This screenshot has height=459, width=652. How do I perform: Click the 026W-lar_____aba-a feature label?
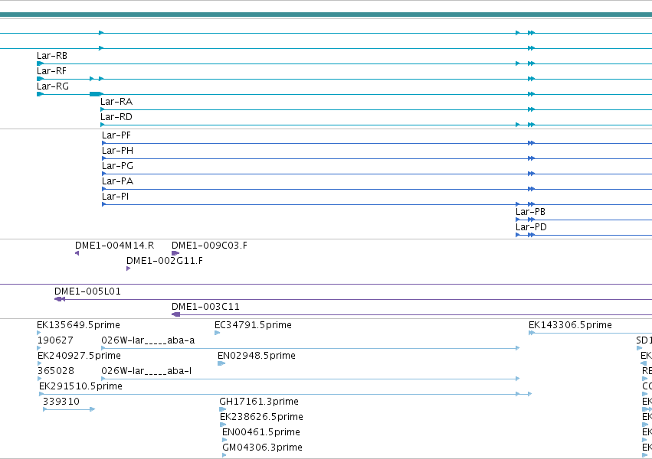(148, 340)
